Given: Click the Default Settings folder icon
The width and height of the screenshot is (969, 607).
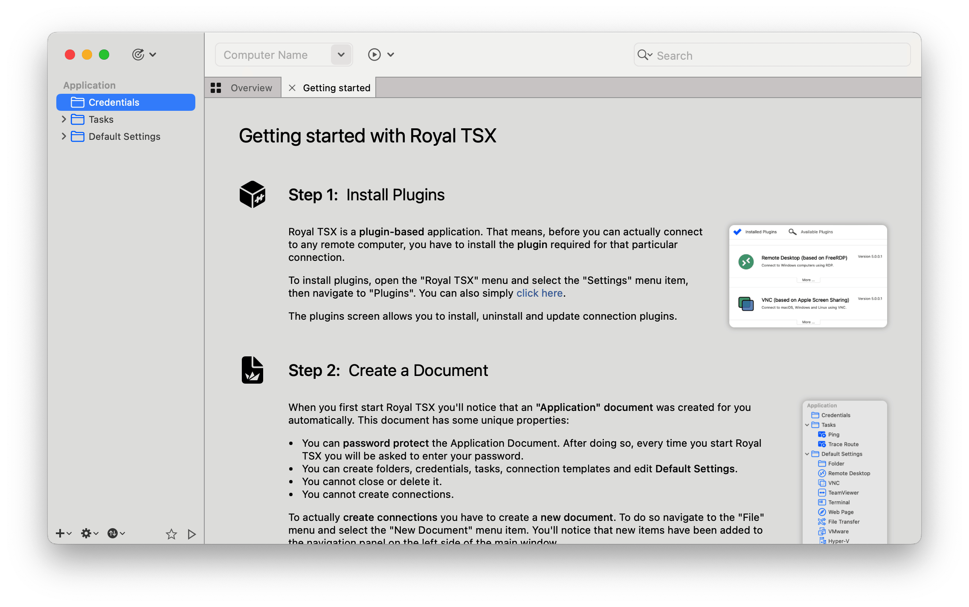Looking at the screenshot, I should coord(77,136).
